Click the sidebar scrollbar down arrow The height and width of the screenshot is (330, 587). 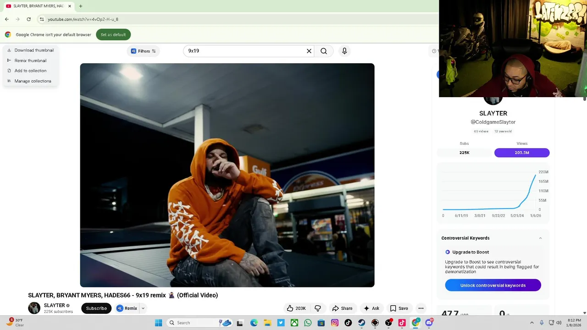(584, 313)
